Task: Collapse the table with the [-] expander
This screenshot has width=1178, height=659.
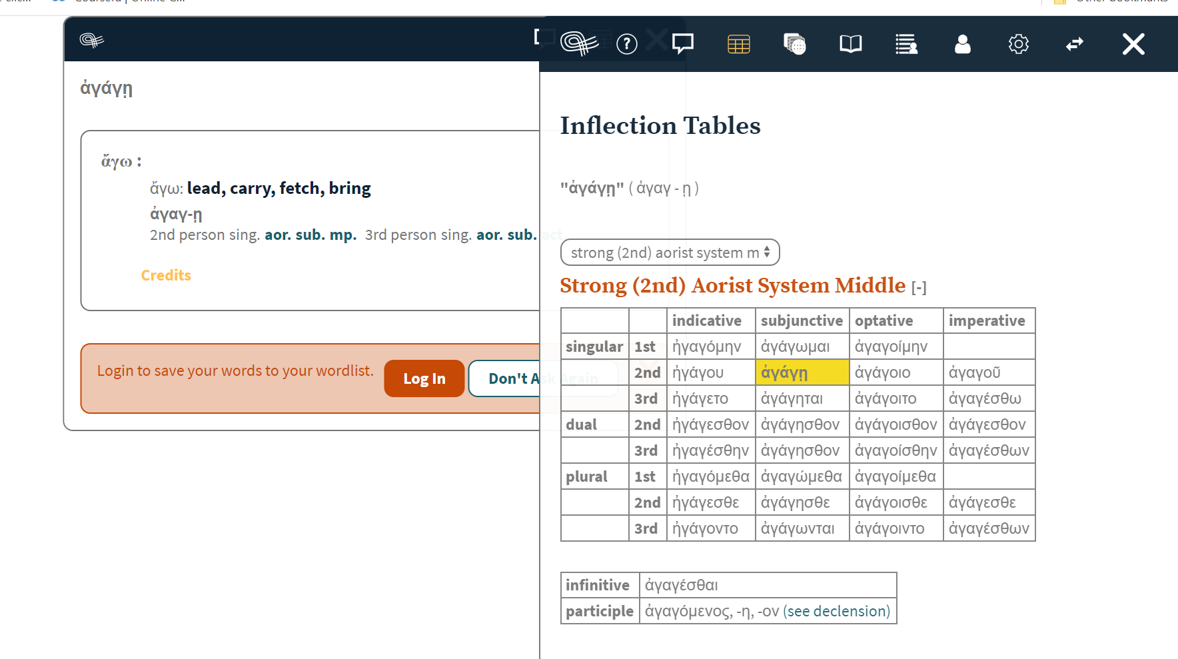Action: 918,287
